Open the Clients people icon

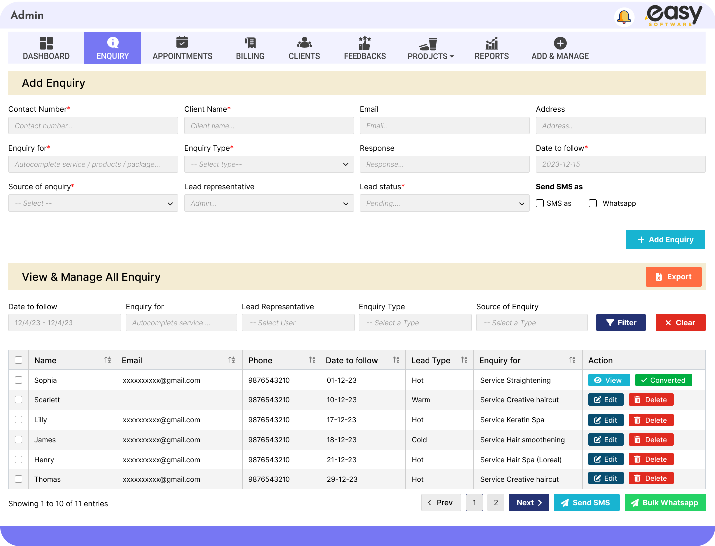coord(304,43)
